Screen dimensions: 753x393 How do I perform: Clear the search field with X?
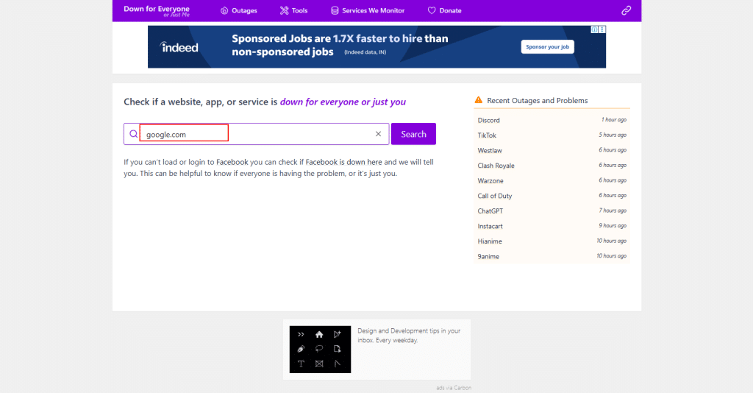coord(379,134)
